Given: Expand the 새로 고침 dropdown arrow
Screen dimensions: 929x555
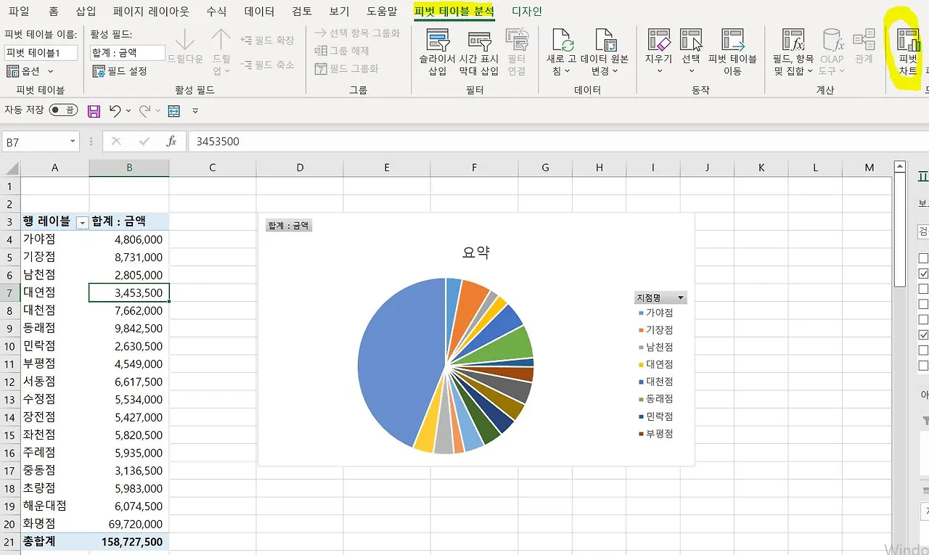Looking at the screenshot, I should (567, 71).
